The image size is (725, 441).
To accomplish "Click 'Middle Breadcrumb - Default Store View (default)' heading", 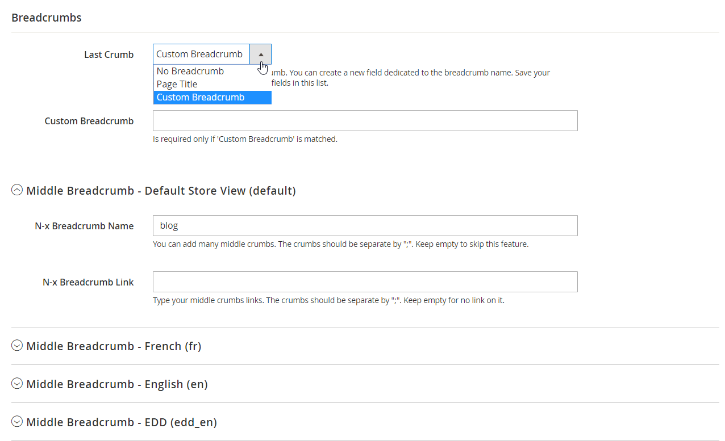I will point(161,191).
